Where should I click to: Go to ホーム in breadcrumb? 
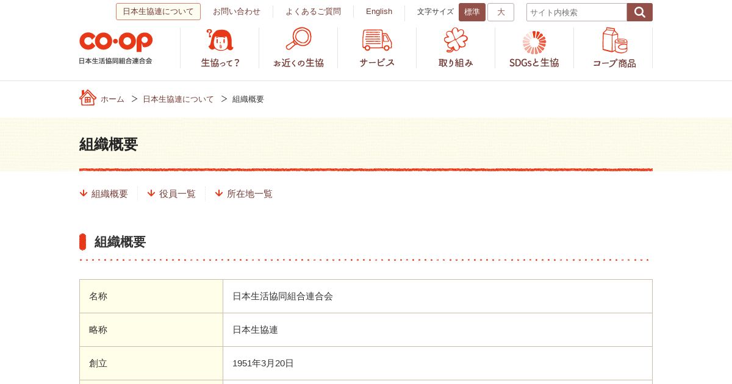(112, 99)
